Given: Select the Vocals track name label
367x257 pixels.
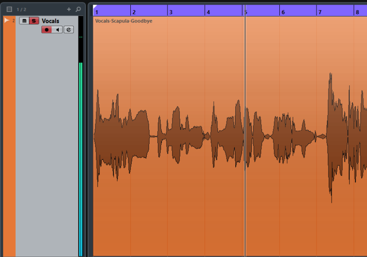Looking at the screenshot, I should pos(50,21).
